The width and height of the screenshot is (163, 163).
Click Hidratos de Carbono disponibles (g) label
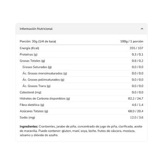pyautogui.click(x=45, y=99)
